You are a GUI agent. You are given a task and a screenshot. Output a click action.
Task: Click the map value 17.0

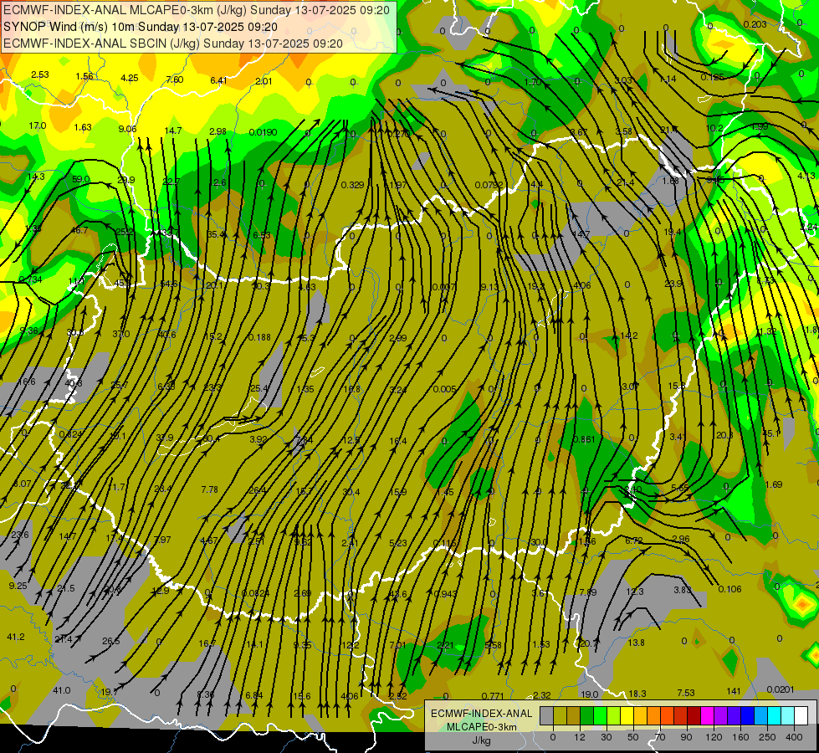(38, 126)
